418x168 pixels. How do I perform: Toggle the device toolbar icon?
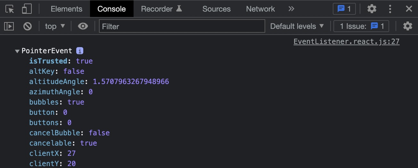(27, 9)
